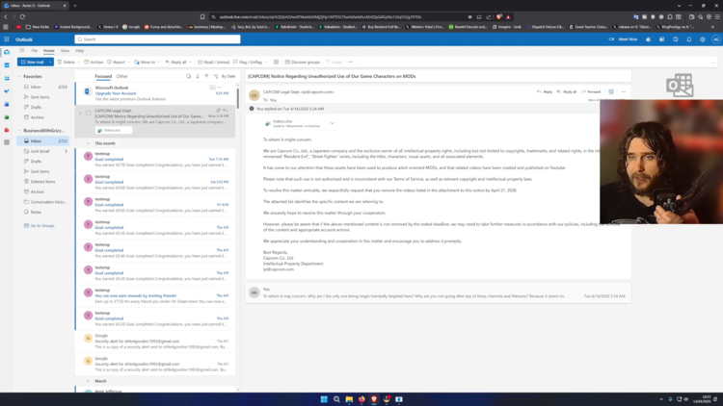
Task: Switch to the Other inbox tab
Action: [x=121, y=76]
